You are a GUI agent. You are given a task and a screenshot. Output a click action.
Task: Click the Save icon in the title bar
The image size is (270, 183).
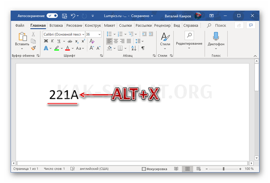[x=65, y=16]
